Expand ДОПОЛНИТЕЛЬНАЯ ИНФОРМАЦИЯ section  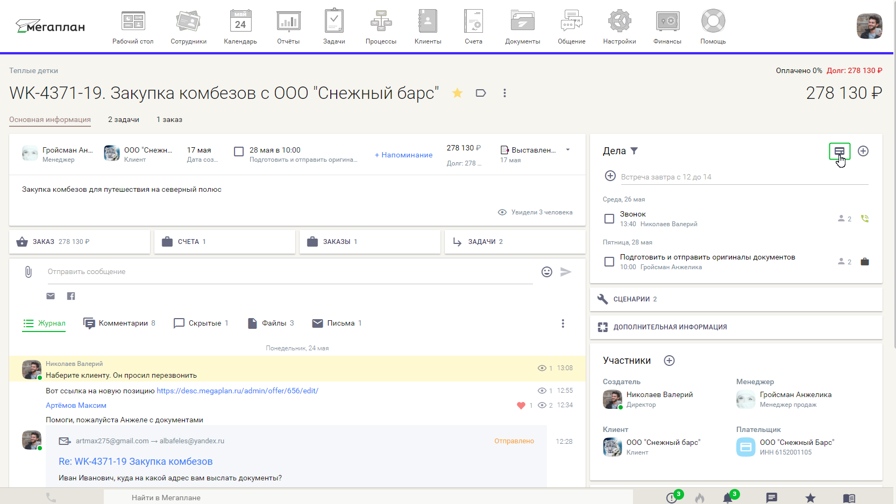click(x=736, y=327)
